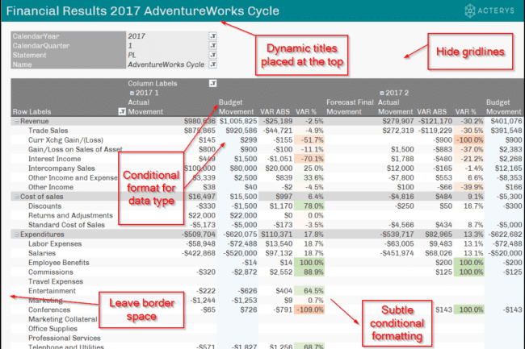Select the -39.9% Other Income cell
The width and height of the screenshot is (525, 349).
tap(469, 187)
